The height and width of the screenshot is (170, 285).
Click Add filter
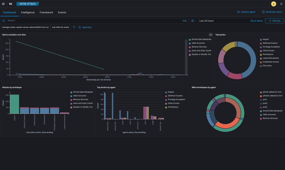85,27
